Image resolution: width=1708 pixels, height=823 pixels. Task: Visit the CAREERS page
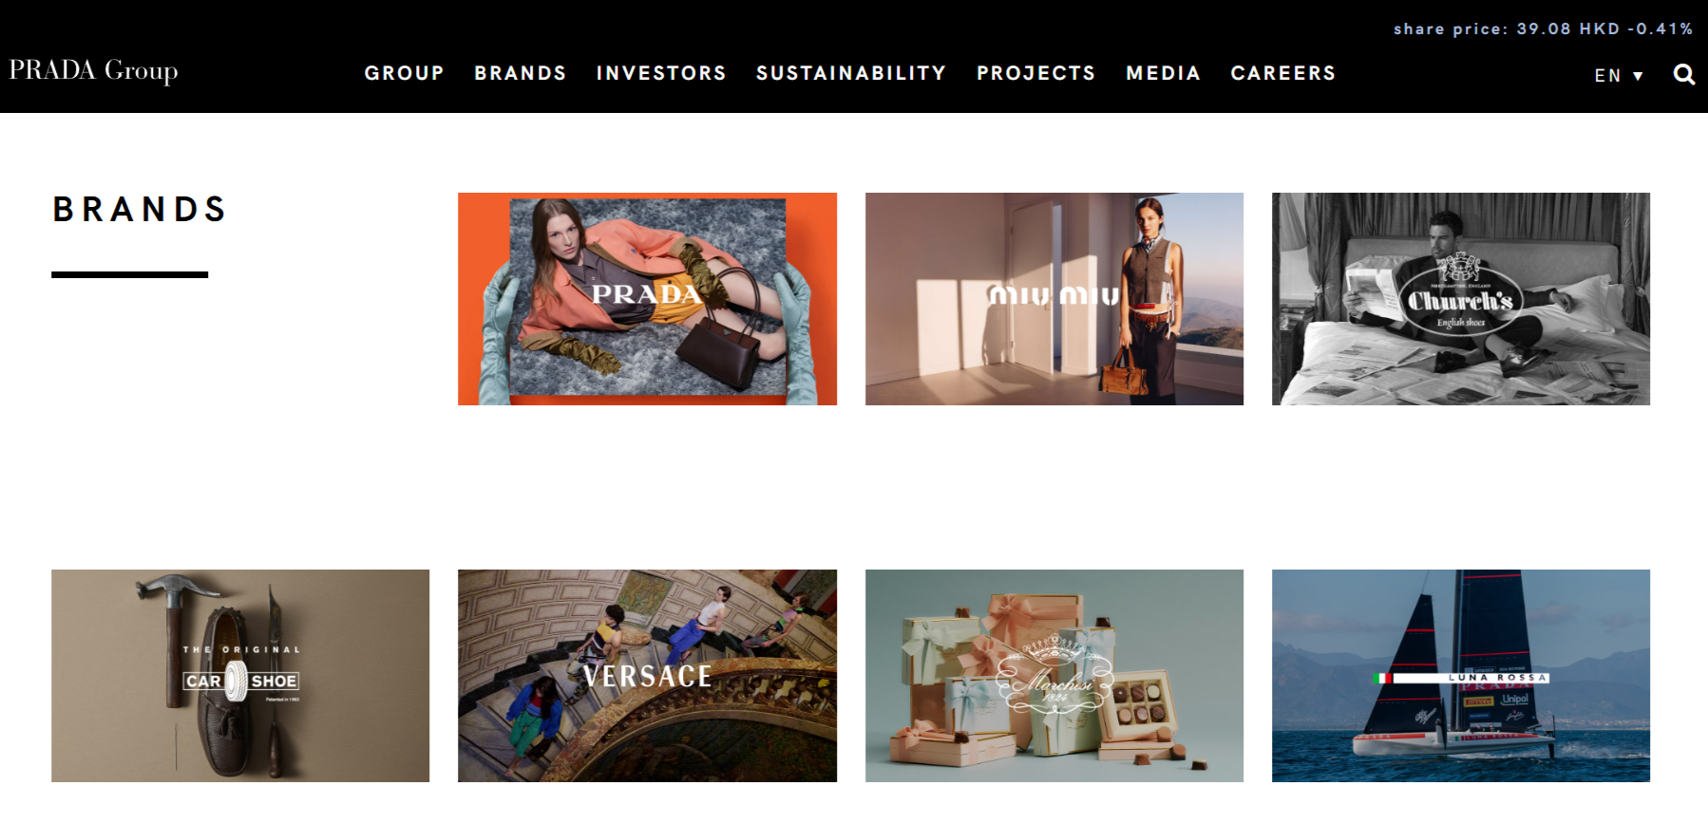pyautogui.click(x=1283, y=73)
